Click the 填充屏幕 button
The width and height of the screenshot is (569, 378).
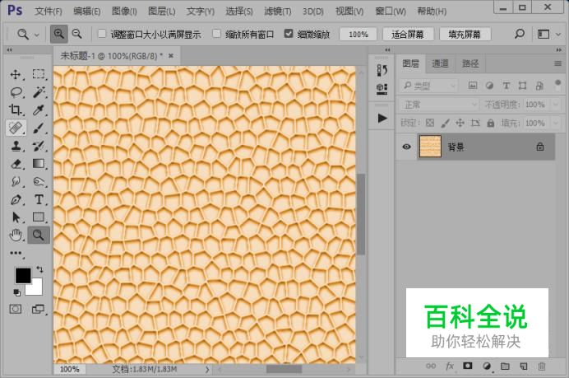point(464,34)
